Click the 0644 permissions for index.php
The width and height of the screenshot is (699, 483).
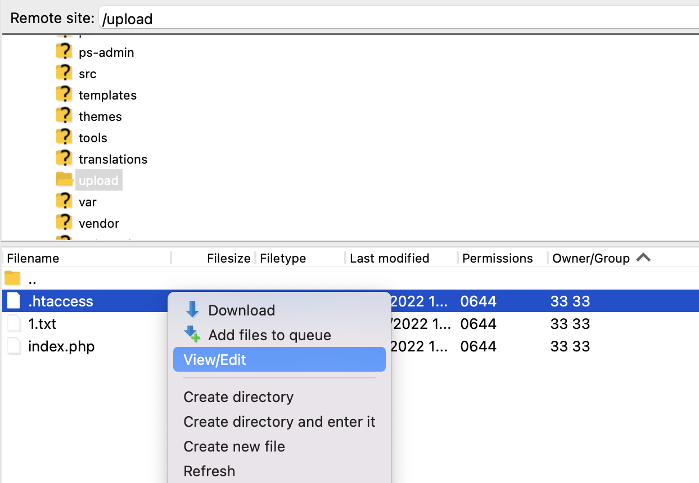478,346
